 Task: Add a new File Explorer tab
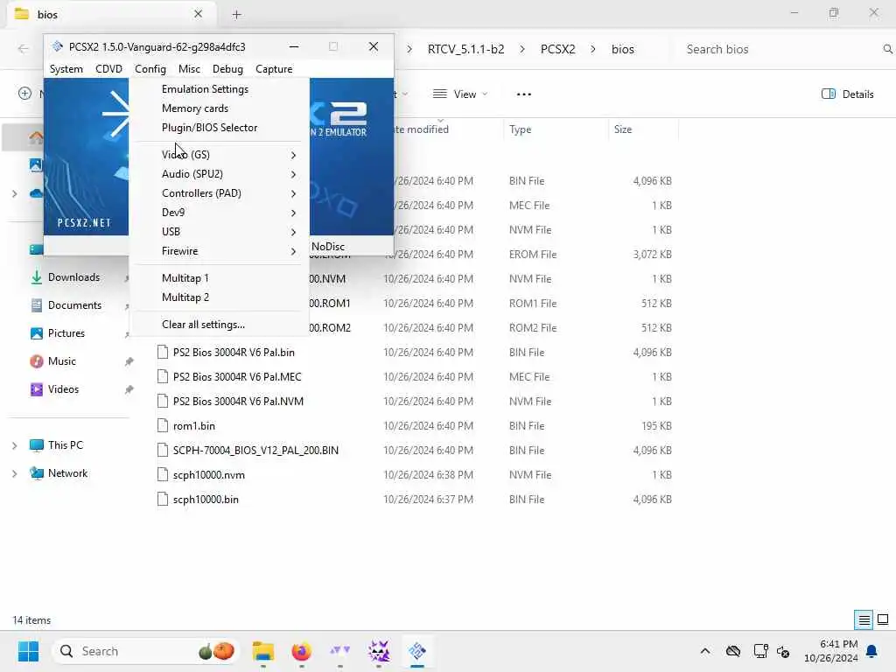click(x=236, y=15)
